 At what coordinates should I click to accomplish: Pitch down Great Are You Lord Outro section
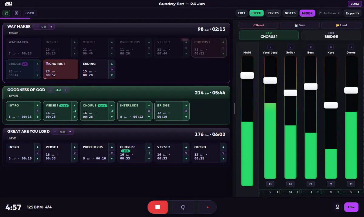[x=223, y=158]
